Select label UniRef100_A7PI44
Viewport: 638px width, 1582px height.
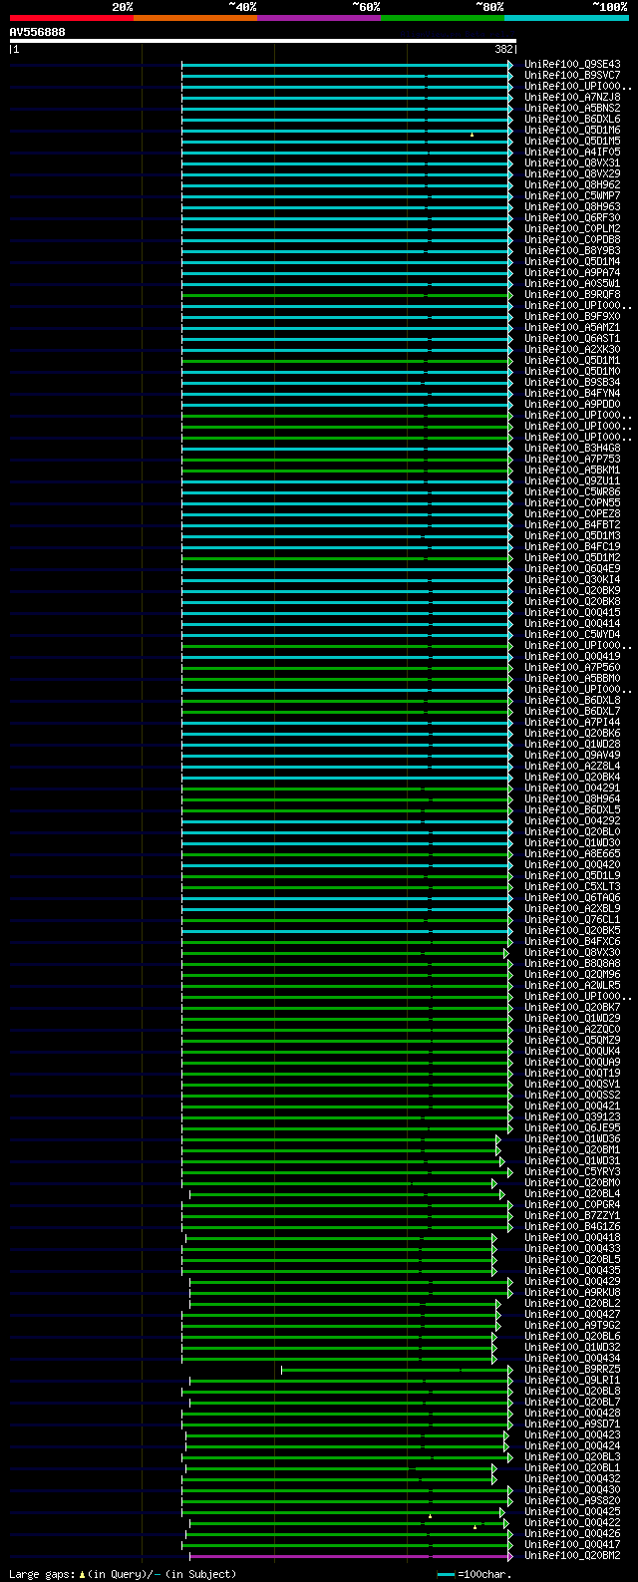pyautogui.click(x=572, y=722)
